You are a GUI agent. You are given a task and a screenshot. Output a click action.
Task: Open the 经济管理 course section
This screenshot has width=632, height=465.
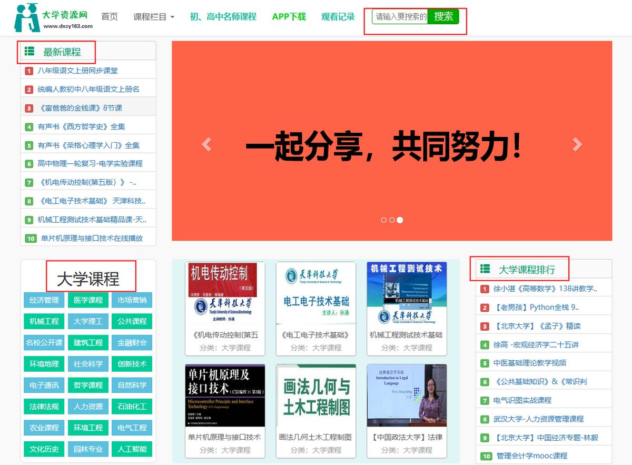[x=43, y=300]
